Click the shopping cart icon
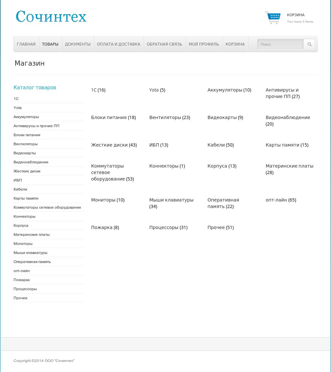331x372 pixels. tap(273, 18)
